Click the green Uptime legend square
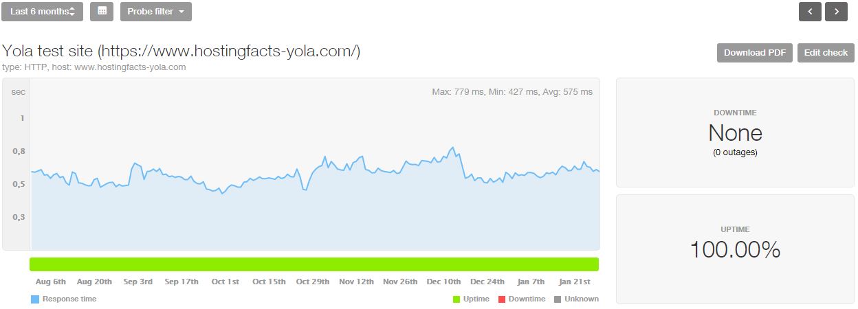Viewport: 858px width, 309px height. click(457, 299)
